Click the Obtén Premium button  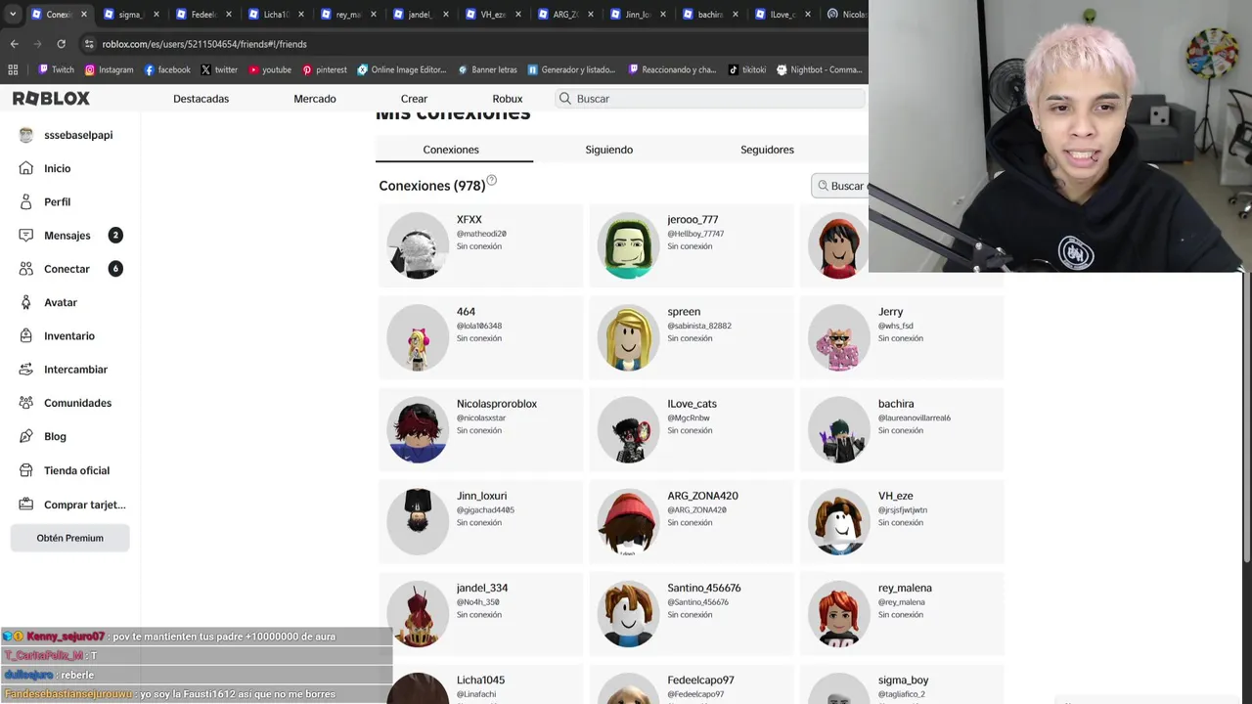(69, 538)
